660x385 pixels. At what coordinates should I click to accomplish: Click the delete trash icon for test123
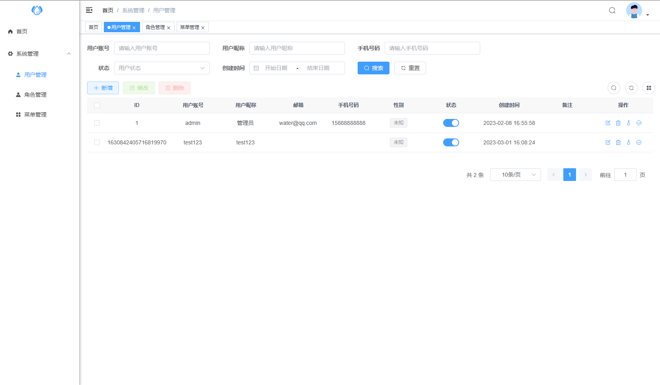click(x=618, y=142)
